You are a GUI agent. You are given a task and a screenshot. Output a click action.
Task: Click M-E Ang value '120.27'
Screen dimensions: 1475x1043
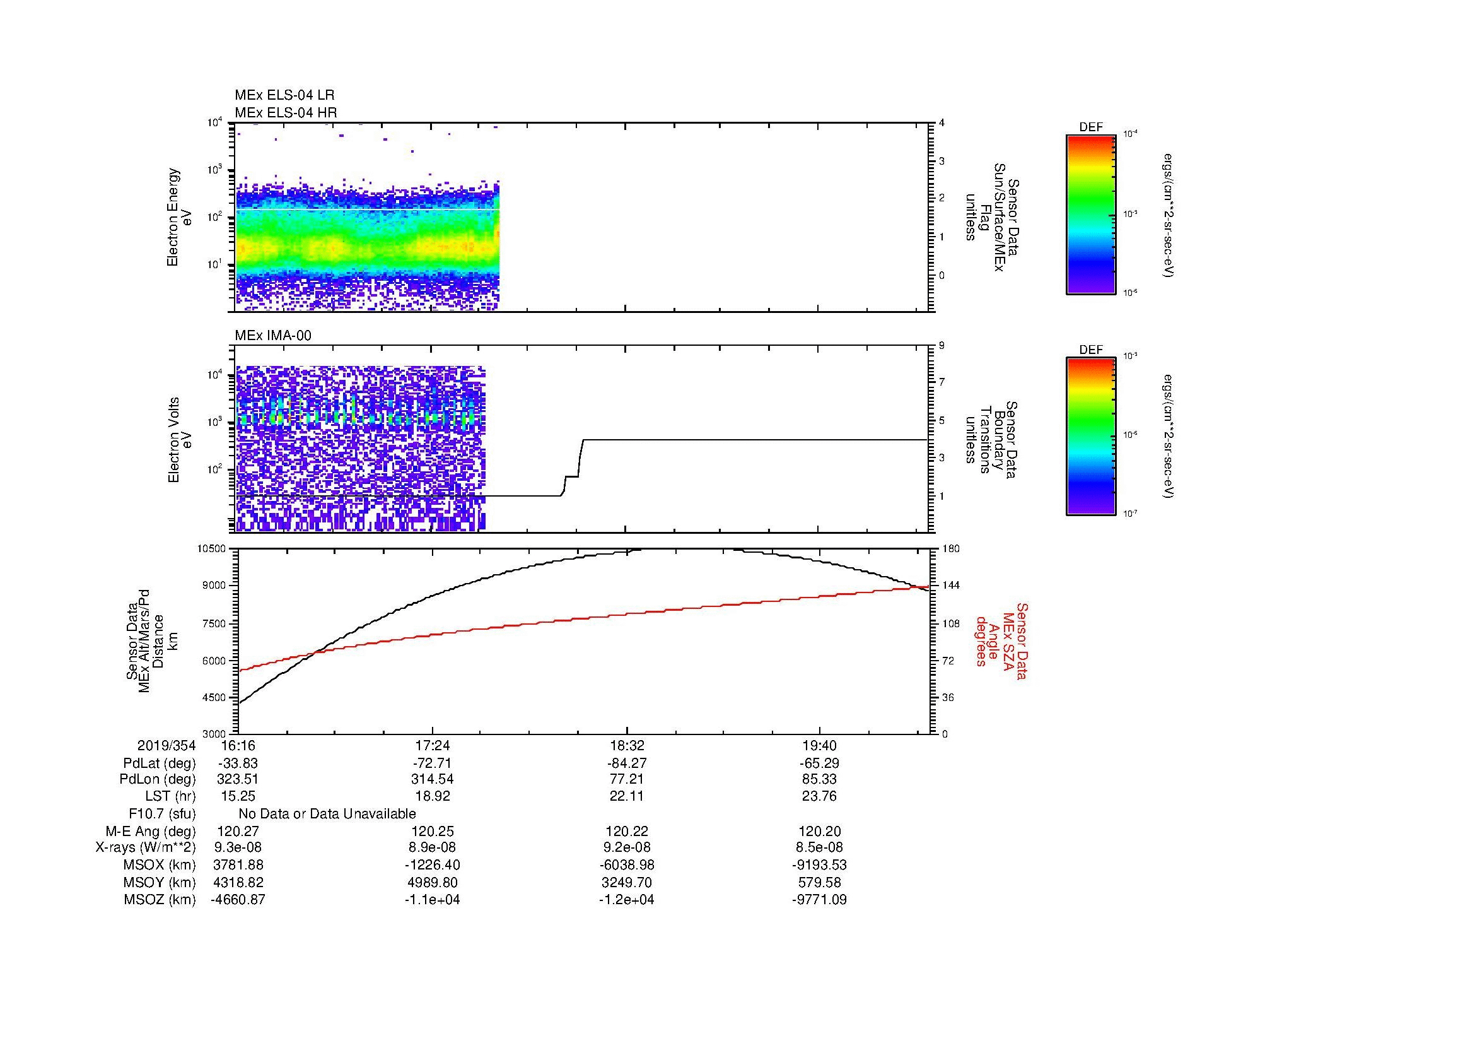coord(238,832)
